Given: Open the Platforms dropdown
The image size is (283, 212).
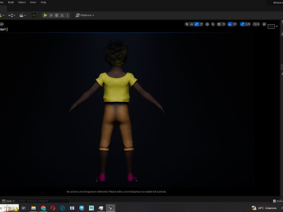Looking at the screenshot, I should coord(85,15).
